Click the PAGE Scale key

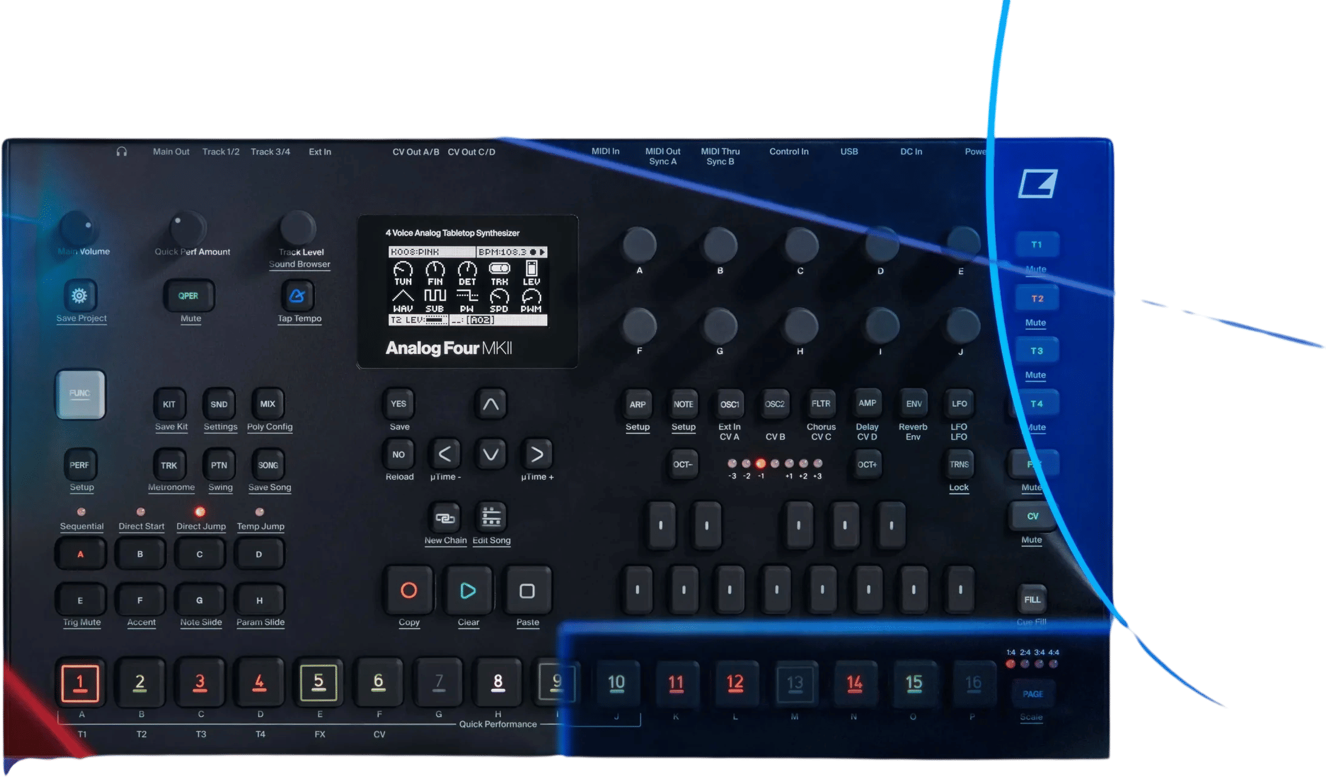(1032, 694)
